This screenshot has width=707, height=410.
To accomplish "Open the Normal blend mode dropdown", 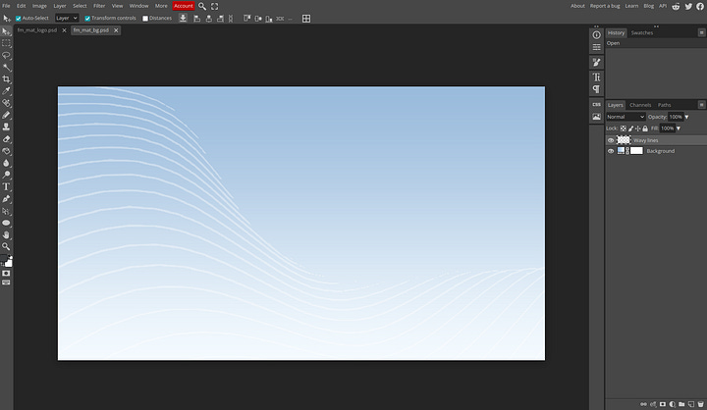I will [625, 117].
